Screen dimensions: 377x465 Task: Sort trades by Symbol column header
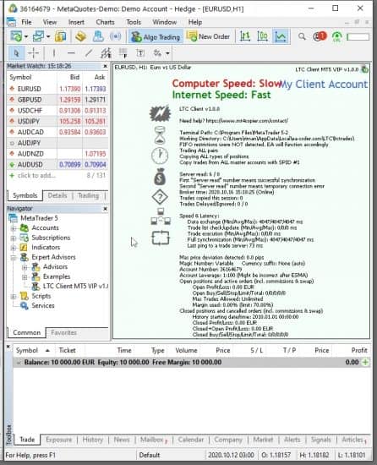pyautogui.click(x=27, y=351)
